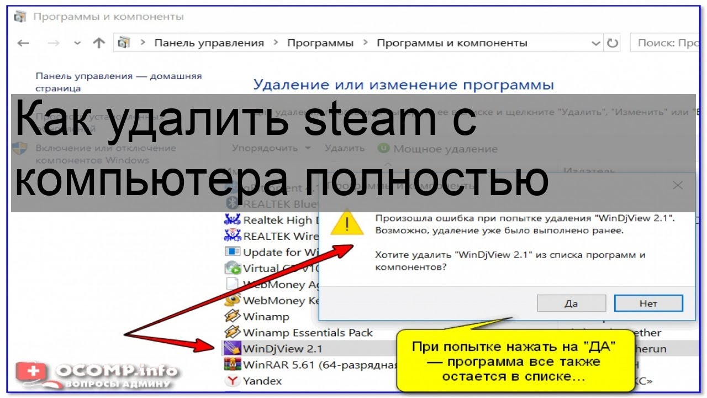Expand address bar history dropdown
The image size is (707, 398).
click(595, 43)
